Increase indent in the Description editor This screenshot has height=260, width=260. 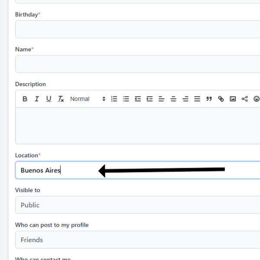point(149,99)
